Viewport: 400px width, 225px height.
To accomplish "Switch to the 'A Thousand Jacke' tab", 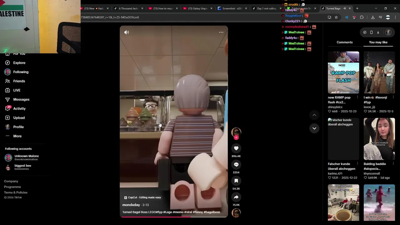I will pos(128,8).
